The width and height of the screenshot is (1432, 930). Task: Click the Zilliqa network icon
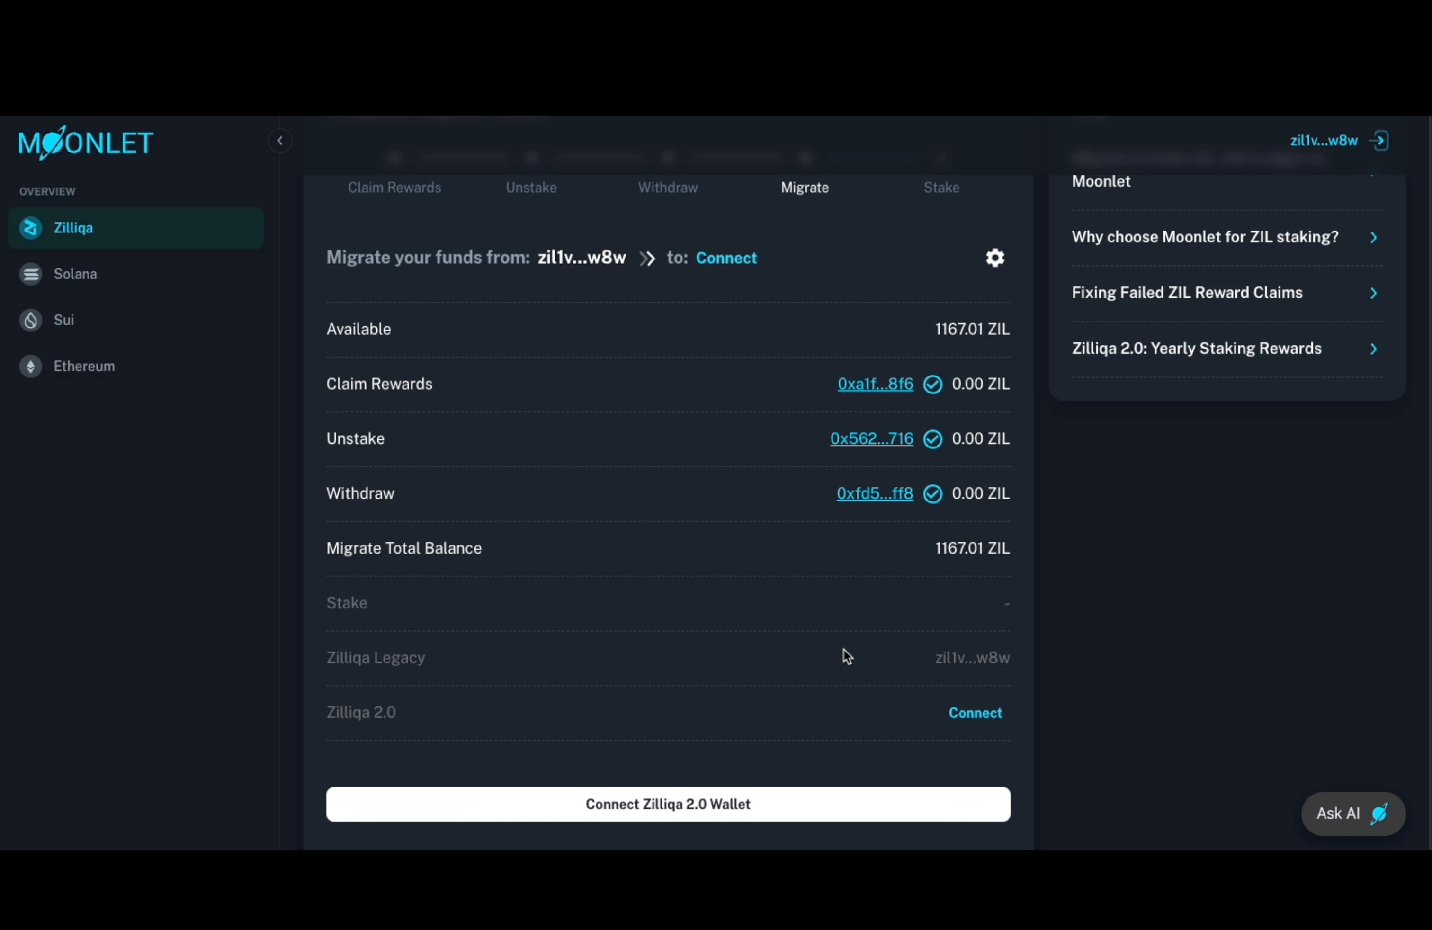31,228
